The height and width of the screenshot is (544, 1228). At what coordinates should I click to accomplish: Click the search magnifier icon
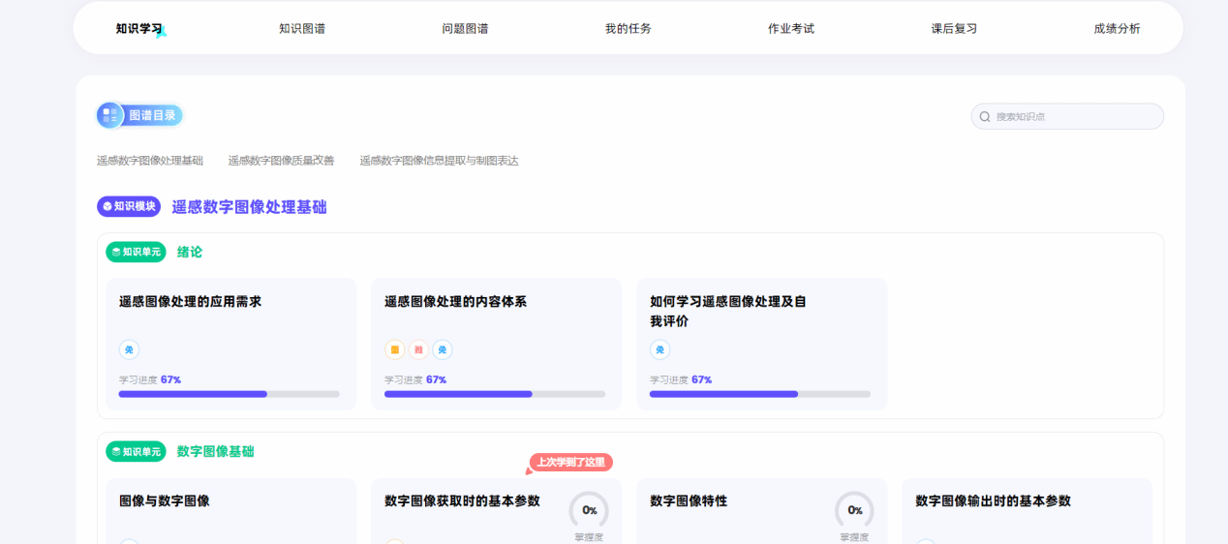pos(985,117)
